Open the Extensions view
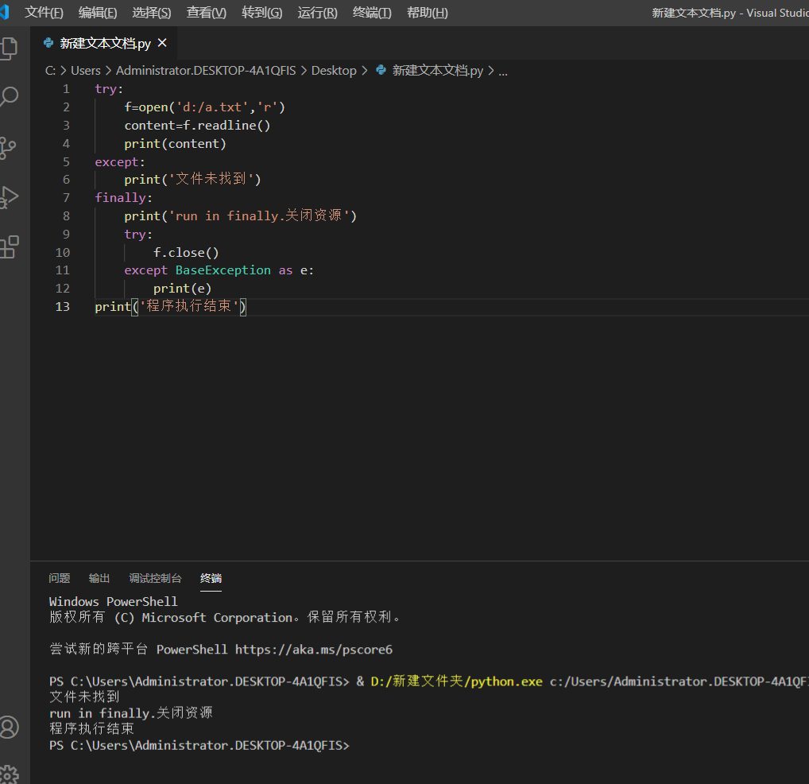Image resolution: width=809 pixels, height=784 pixels. tap(9, 246)
